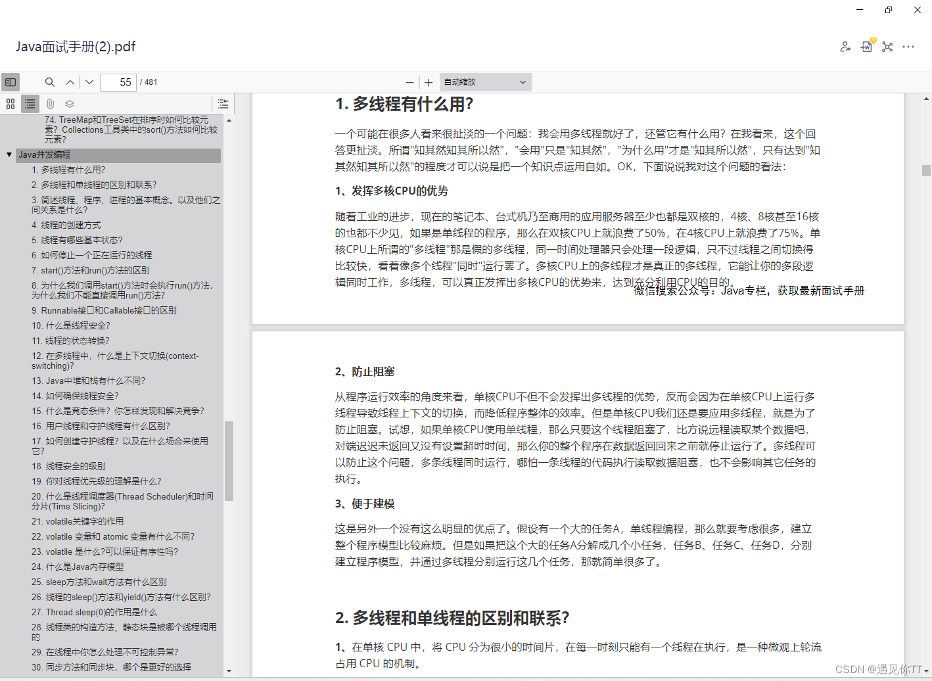Open outline item 74. TreeMap和TreeSet
This screenshot has height=681, width=932.
click(131, 129)
